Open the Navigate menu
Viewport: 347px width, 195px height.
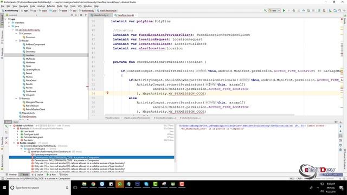point(23,6)
